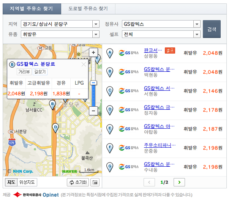The image size is (234, 202).
Task: Open 도로별 주유소 찾기 tab
Action: (x=88, y=9)
